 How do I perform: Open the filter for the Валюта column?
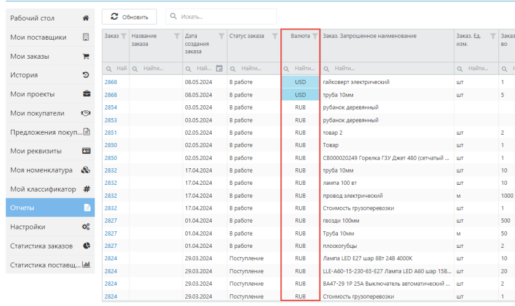[315, 36]
